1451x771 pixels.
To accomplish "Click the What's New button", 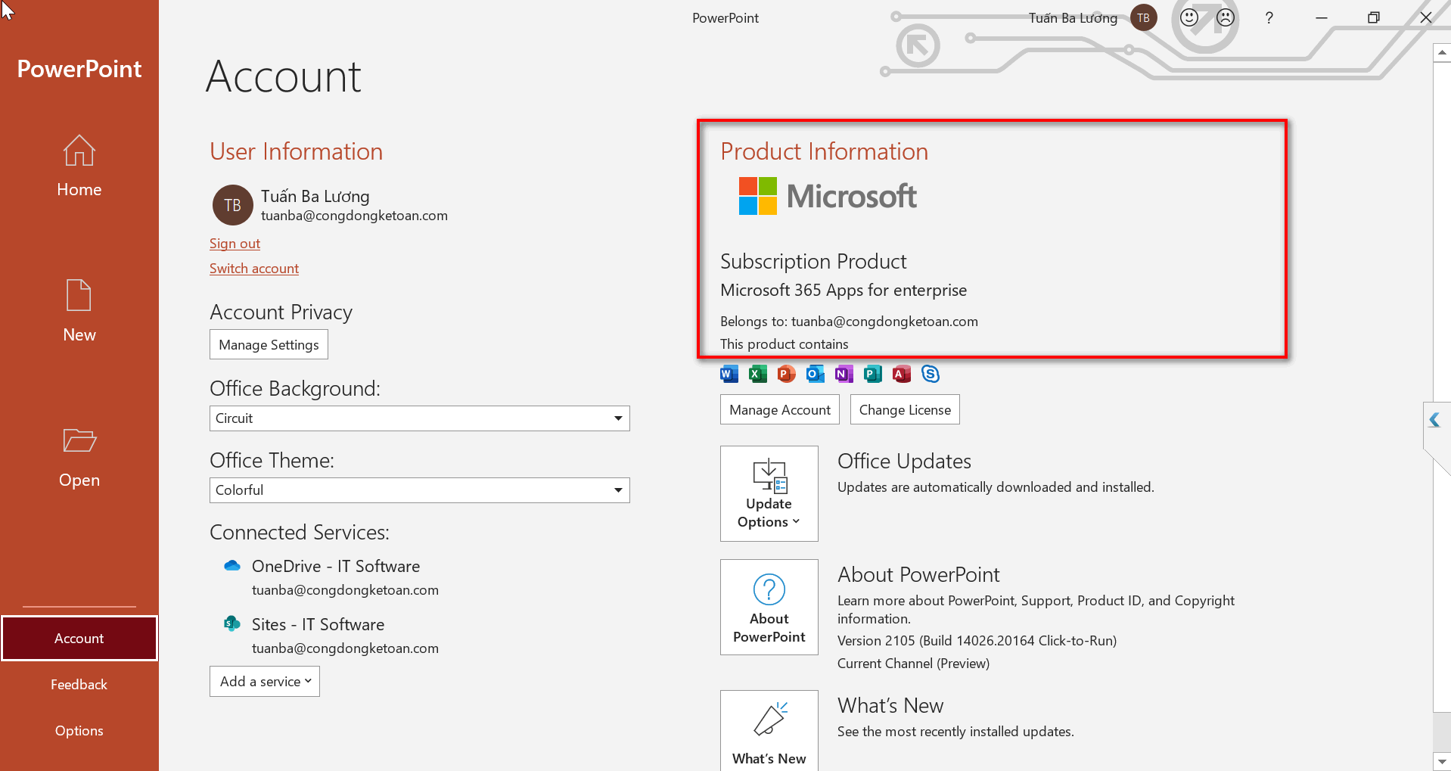I will [769, 730].
